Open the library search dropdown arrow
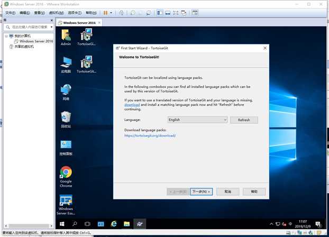 coord(51,27)
